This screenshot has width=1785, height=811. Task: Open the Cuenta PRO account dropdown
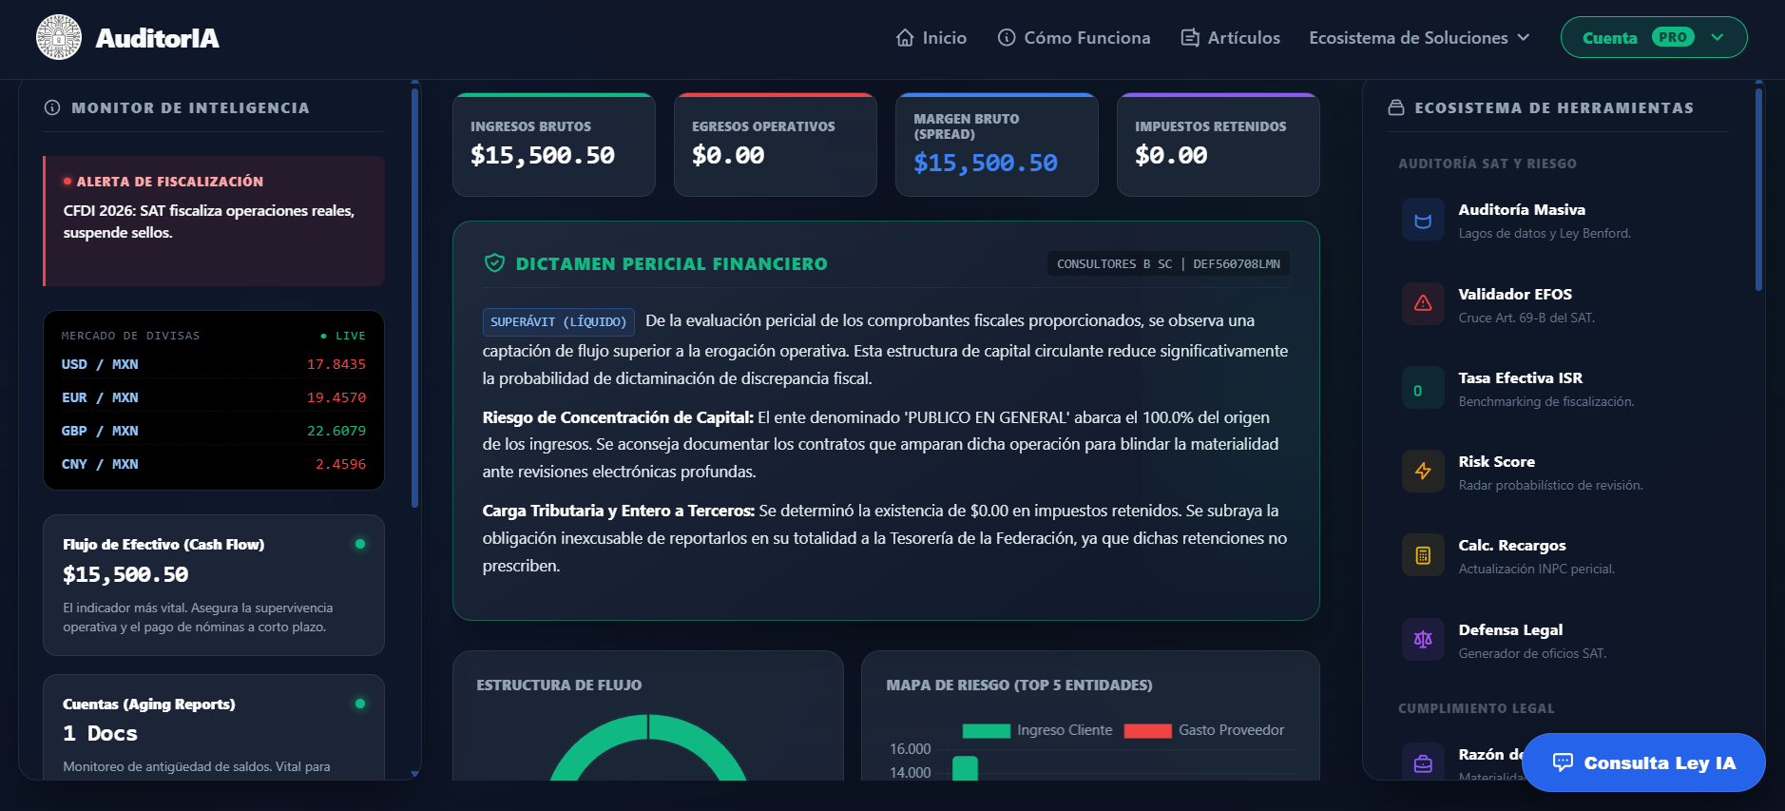point(1654,37)
